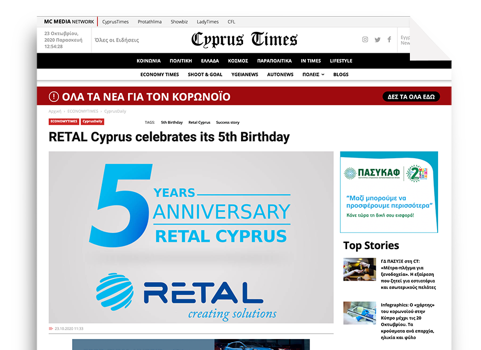Go to LIFESTYLE section
The width and height of the screenshot is (481, 350).
click(341, 61)
